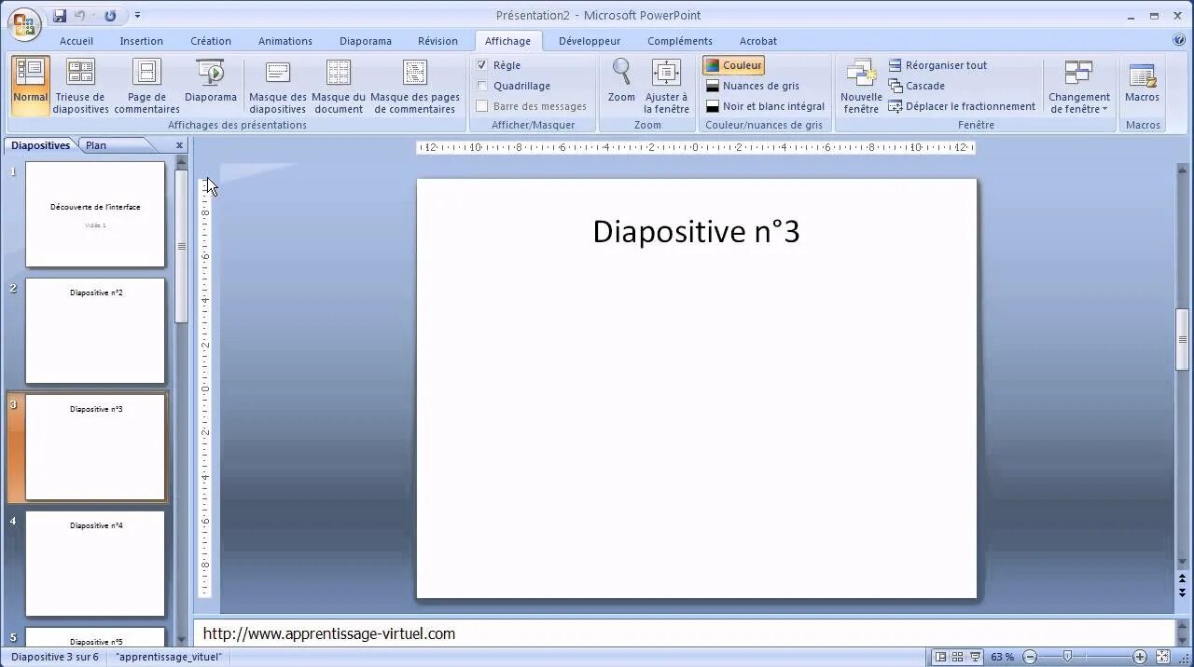Screen dimensions: 1194x667
Task: Select the Diapositive n°3 thumbnail
Action: [x=95, y=447]
